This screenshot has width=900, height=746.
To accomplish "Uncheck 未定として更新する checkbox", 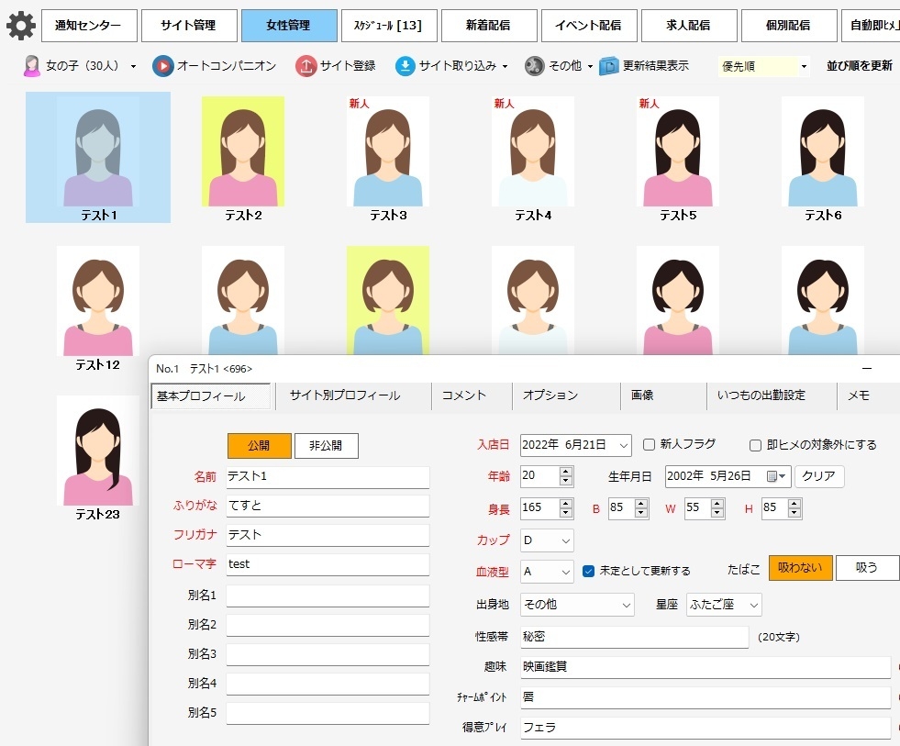I will [589, 571].
